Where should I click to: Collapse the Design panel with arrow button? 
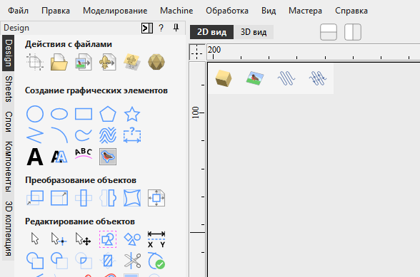tap(147, 28)
